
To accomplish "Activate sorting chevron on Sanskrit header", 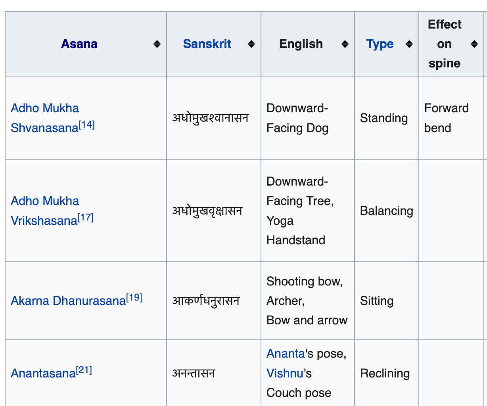I will [251, 44].
